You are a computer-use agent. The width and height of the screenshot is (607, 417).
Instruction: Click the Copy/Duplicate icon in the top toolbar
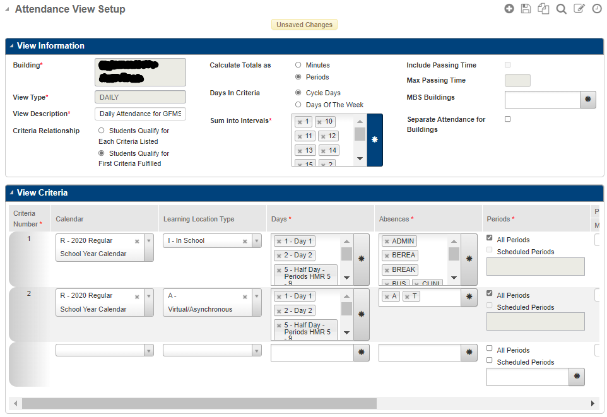[x=544, y=9]
